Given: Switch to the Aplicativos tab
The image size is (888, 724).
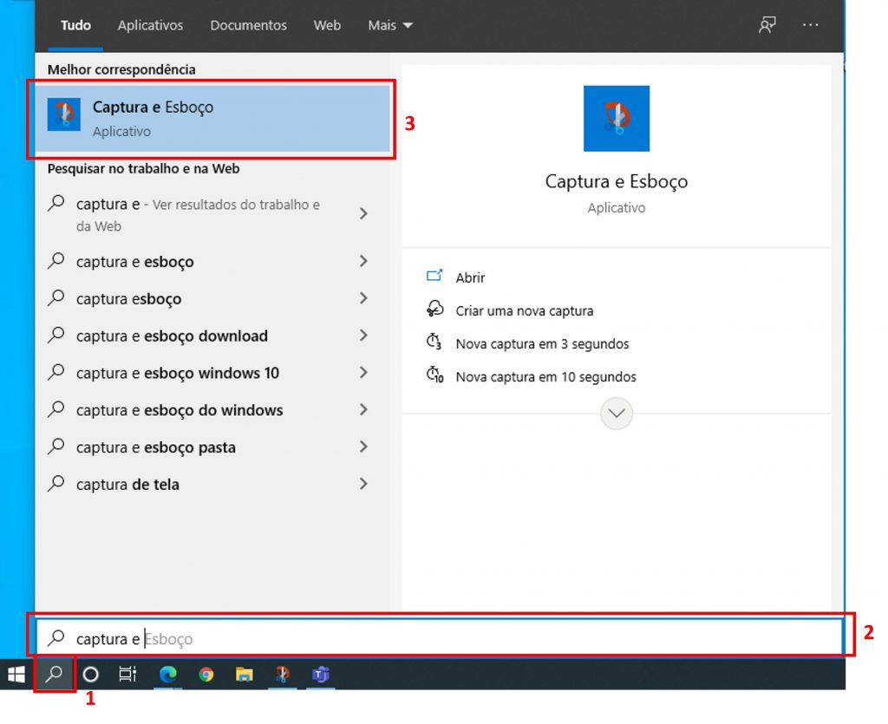Looking at the screenshot, I should pyautogui.click(x=151, y=25).
